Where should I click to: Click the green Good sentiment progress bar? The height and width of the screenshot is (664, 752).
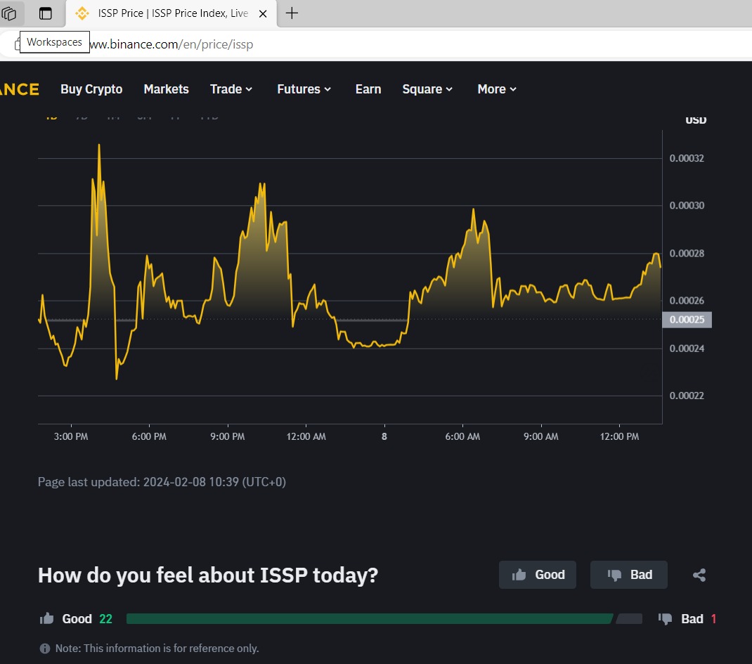pos(369,619)
